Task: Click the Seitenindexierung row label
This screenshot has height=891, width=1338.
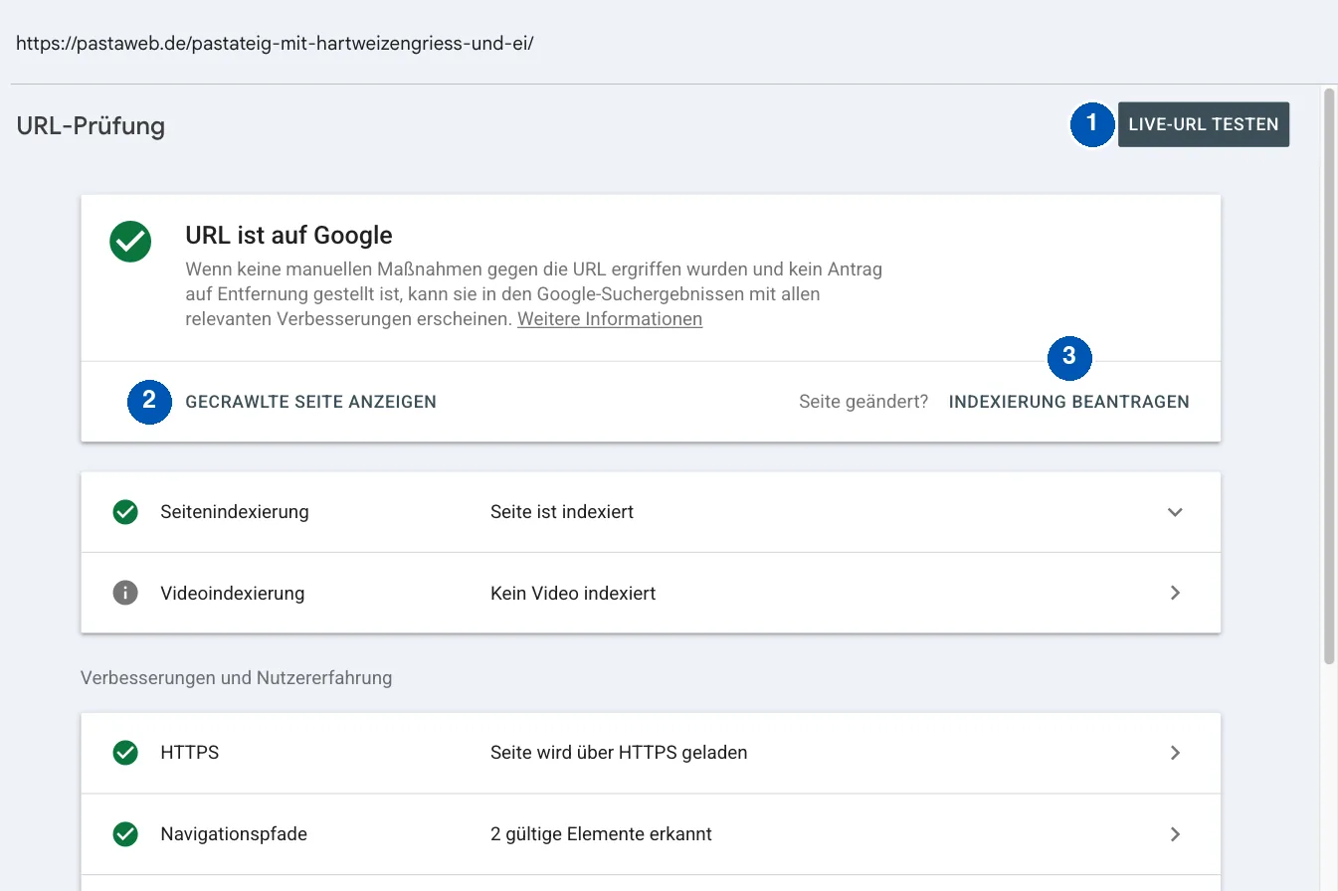Action: point(235,512)
